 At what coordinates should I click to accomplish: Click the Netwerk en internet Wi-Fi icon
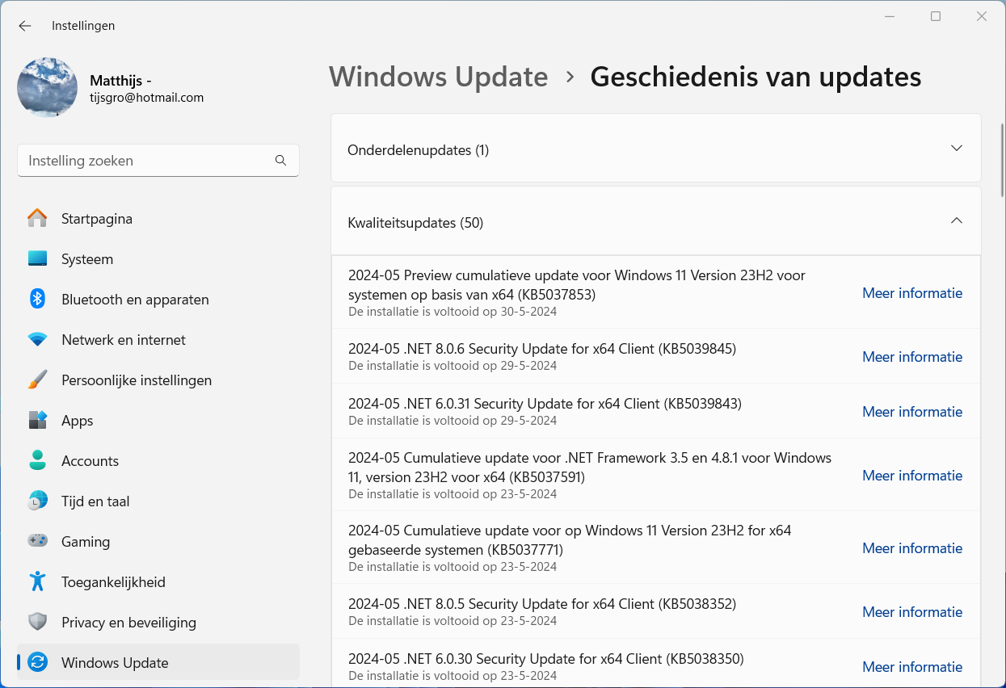pyautogui.click(x=37, y=340)
